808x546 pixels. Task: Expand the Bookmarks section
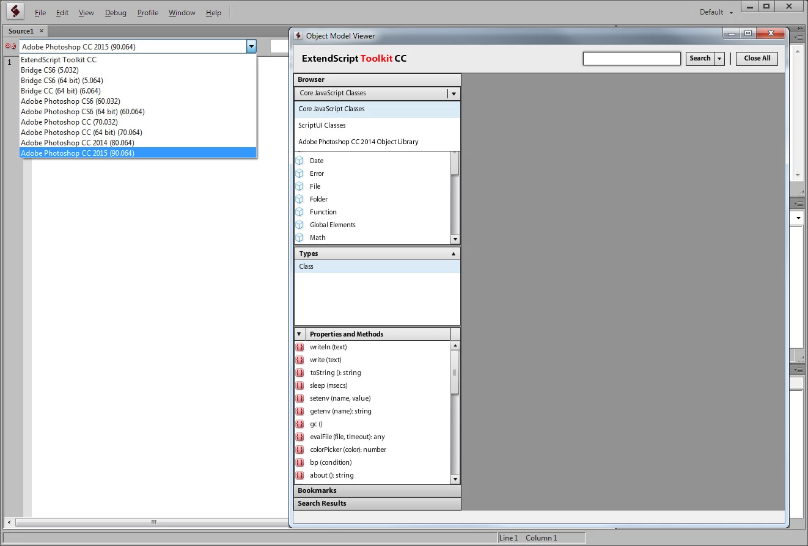click(377, 490)
